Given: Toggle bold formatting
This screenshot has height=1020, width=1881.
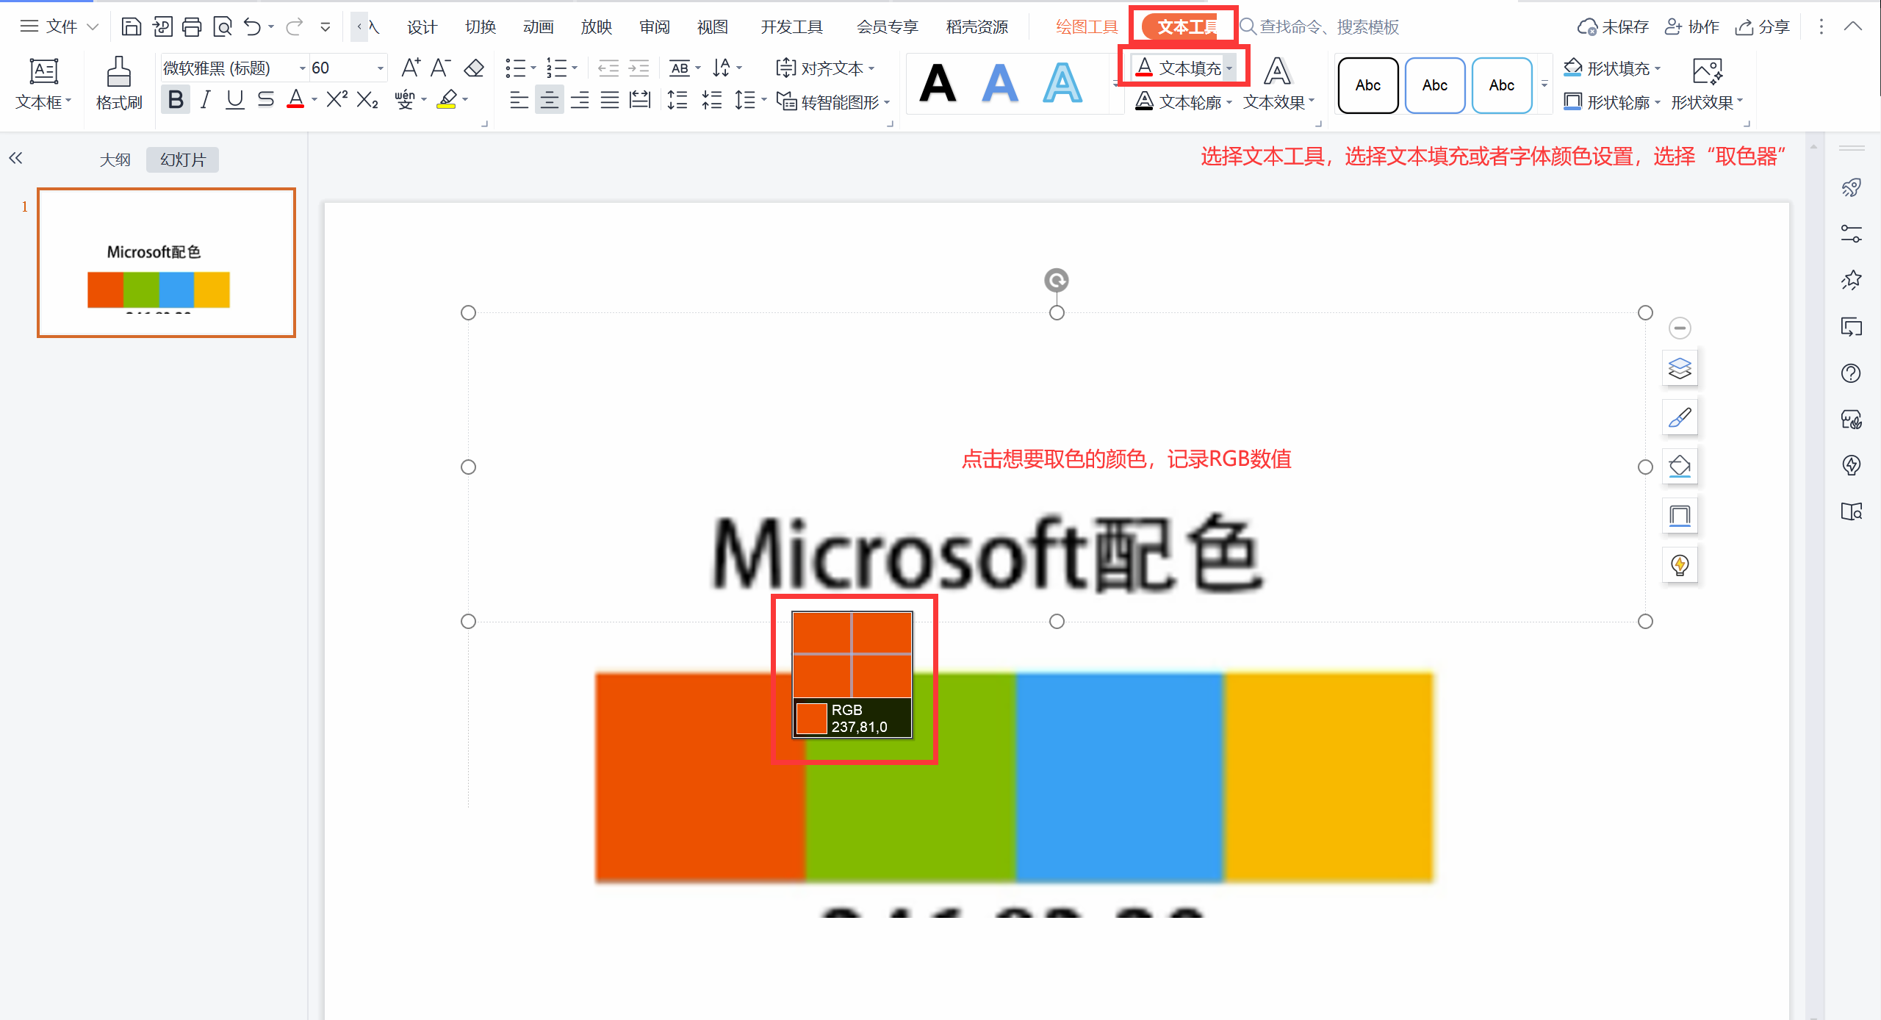Looking at the screenshot, I should click(175, 99).
